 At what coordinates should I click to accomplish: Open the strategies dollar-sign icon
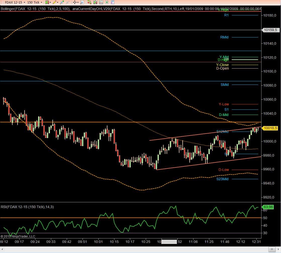(x=107, y=2)
